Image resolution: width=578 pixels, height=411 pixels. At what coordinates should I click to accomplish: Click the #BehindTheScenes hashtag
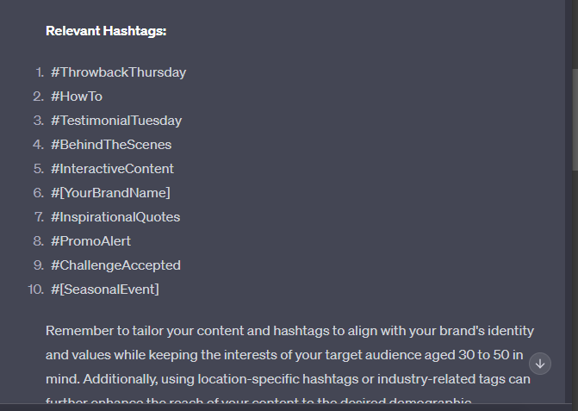click(x=111, y=145)
